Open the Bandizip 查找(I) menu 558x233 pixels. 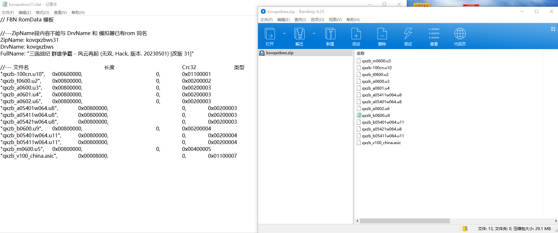(300, 20)
